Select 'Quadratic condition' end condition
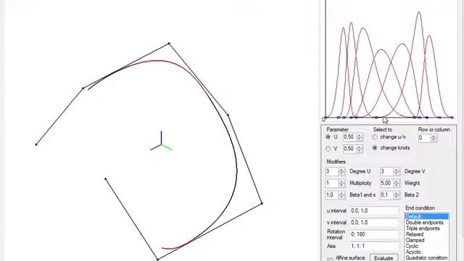Screen dimensions: 464x261 [x=427, y=258]
